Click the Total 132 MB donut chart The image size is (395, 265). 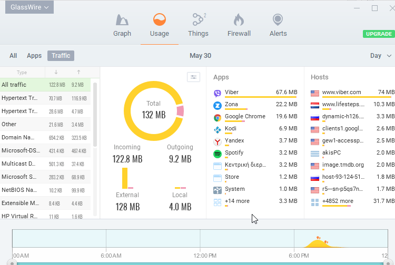tap(154, 111)
